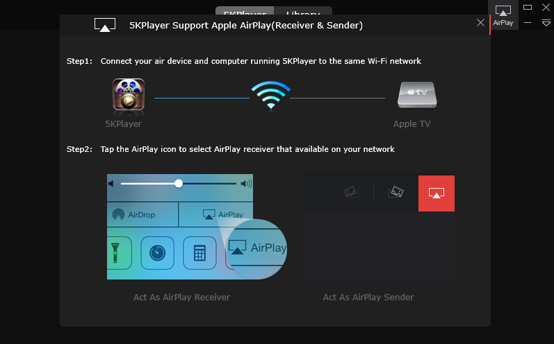
Task: Click the "Act As AirPlay Sender" caption
Action: click(368, 297)
